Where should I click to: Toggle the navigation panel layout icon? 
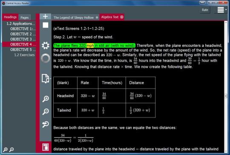[46, 147]
